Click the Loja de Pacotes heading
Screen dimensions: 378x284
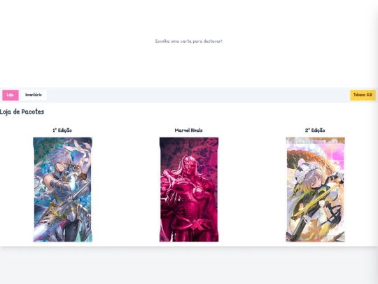point(22,111)
